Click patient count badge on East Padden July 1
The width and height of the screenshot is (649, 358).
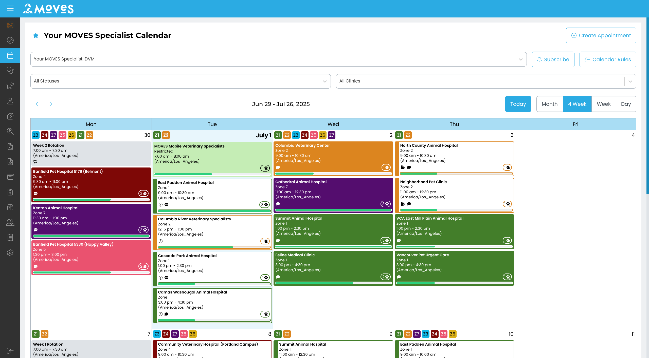click(265, 205)
